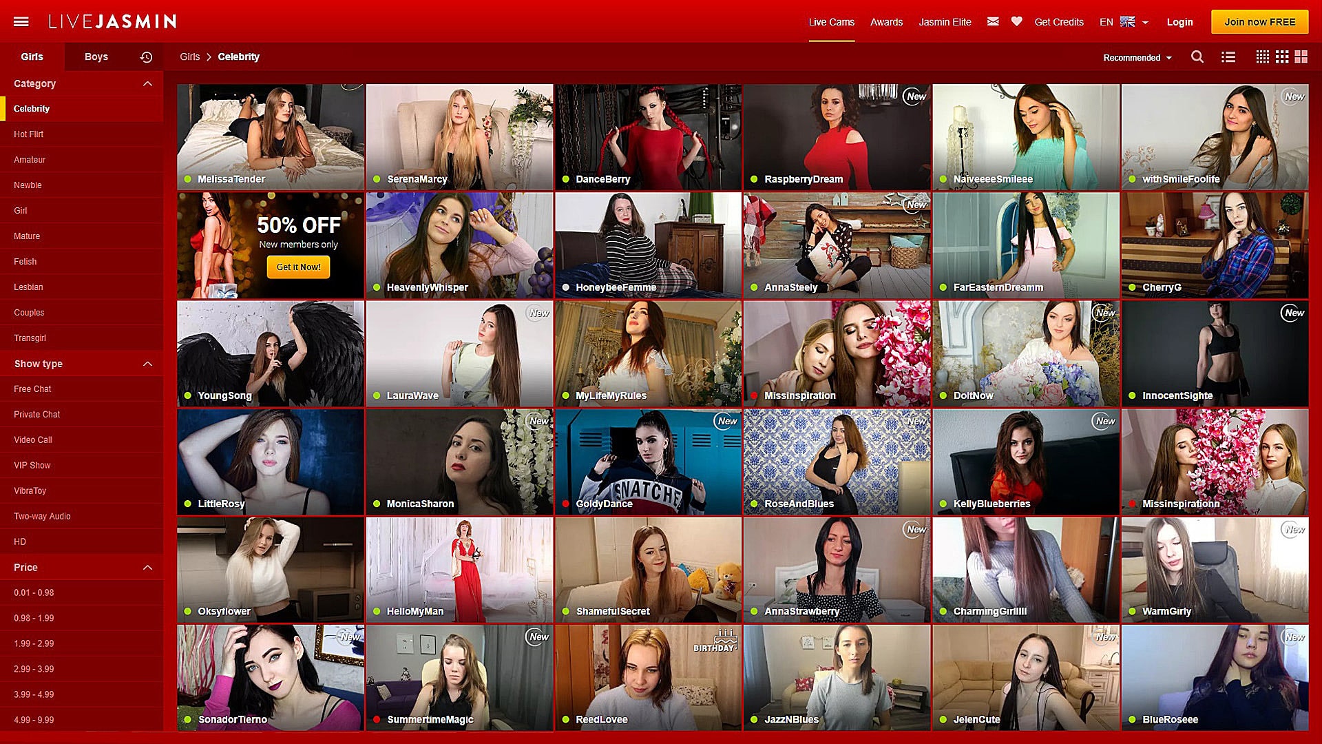The height and width of the screenshot is (744, 1322).
Task: Click the Join now FREE button
Action: (x=1259, y=22)
